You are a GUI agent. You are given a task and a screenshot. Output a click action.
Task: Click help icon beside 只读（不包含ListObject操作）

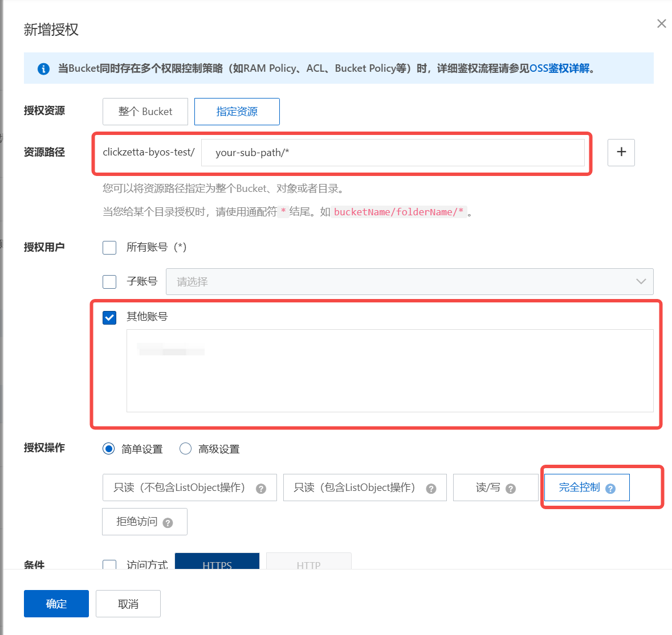point(261,489)
